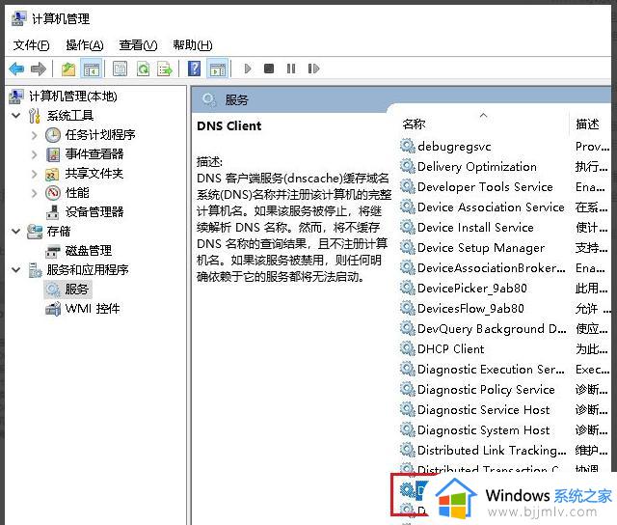Select the 服务和应用程序 tree label
The height and width of the screenshot is (525, 617).
[x=88, y=270]
